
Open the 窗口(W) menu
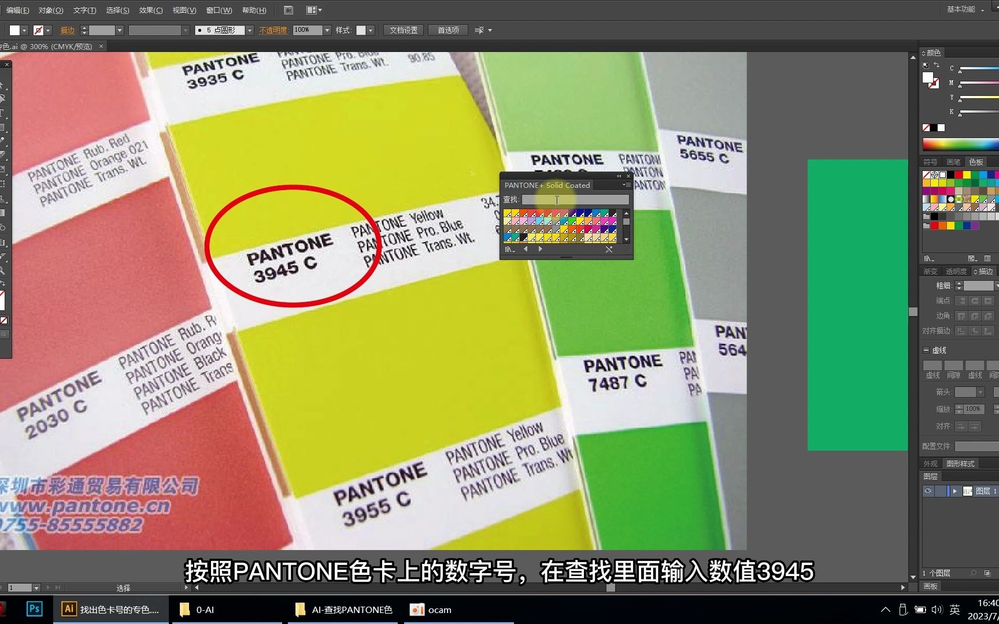[219, 10]
